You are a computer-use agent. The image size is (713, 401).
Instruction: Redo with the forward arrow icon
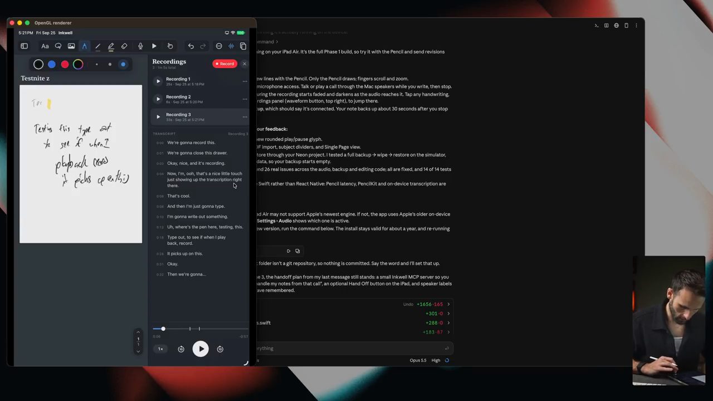click(x=203, y=46)
